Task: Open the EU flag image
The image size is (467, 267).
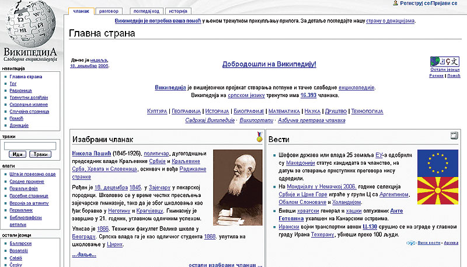Action: [x=438, y=163]
